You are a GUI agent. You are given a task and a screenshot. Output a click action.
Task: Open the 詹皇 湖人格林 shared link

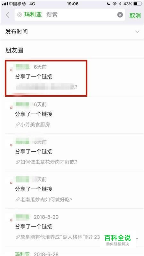pyautogui.click(x=60, y=237)
